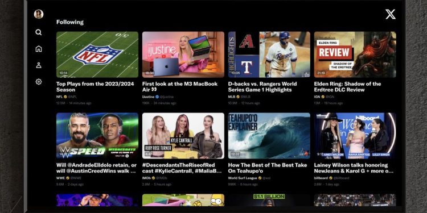Play the Elden Ring Review thumbnail
This screenshot has width=427, height=213.
point(355,55)
